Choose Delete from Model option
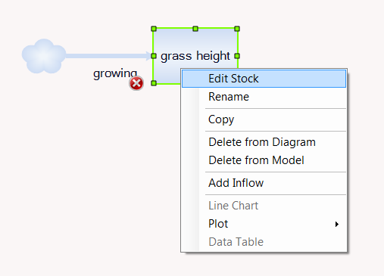The image size is (384, 276). pos(264,160)
